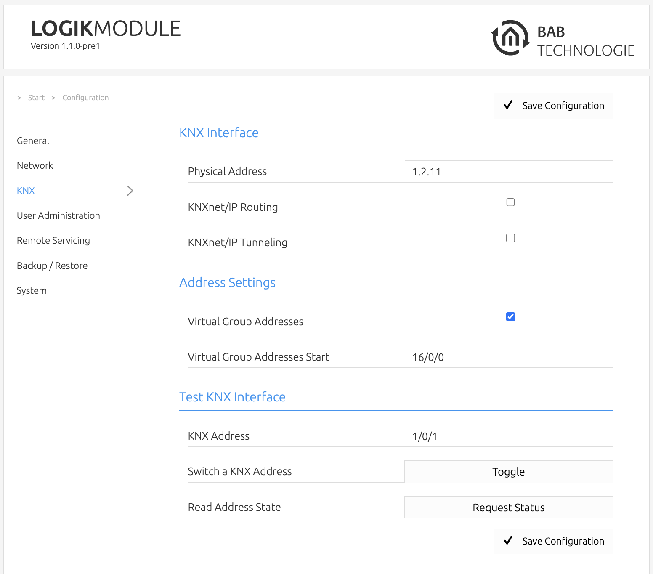653x574 pixels.
Task: Toggle the KNX address switch state
Action: pos(509,472)
